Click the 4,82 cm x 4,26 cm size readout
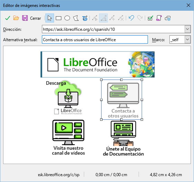Screen dimensions: 194x182 [x=166, y=175]
